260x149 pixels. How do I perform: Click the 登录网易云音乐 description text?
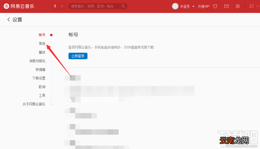111,47
